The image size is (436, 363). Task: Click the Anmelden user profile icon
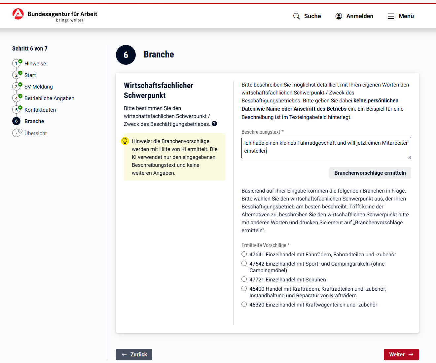point(339,16)
